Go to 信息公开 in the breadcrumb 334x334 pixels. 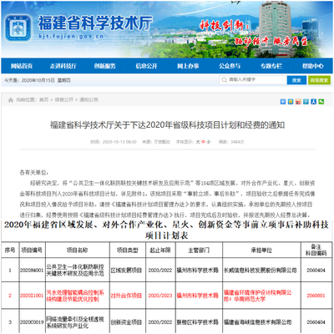64,99
